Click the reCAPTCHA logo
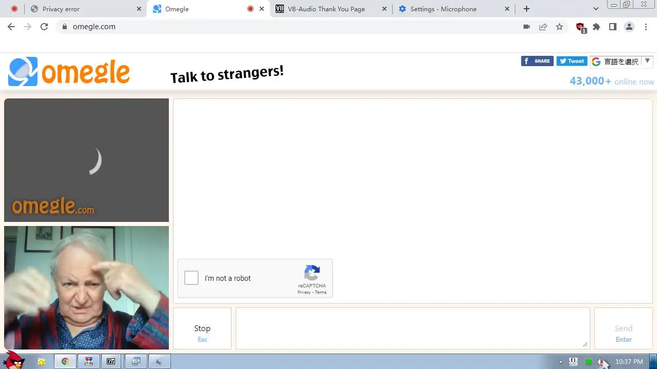Screen dimensions: 657x369 pos(312,273)
